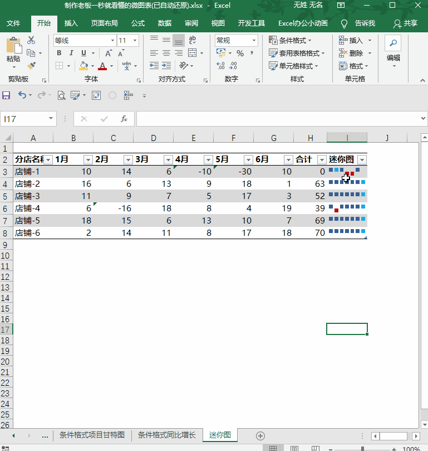This screenshot has width=428, height=451.
Task: Click the 共享 share button
Action: tap(405, 23)
